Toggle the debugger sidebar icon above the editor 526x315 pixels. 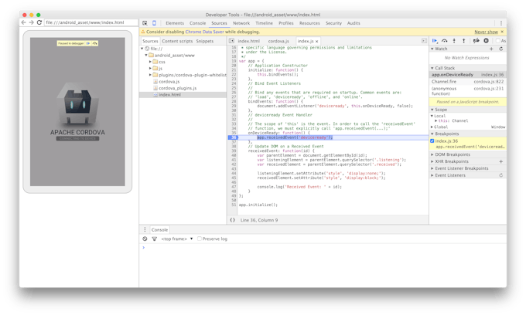click(424, 41)
